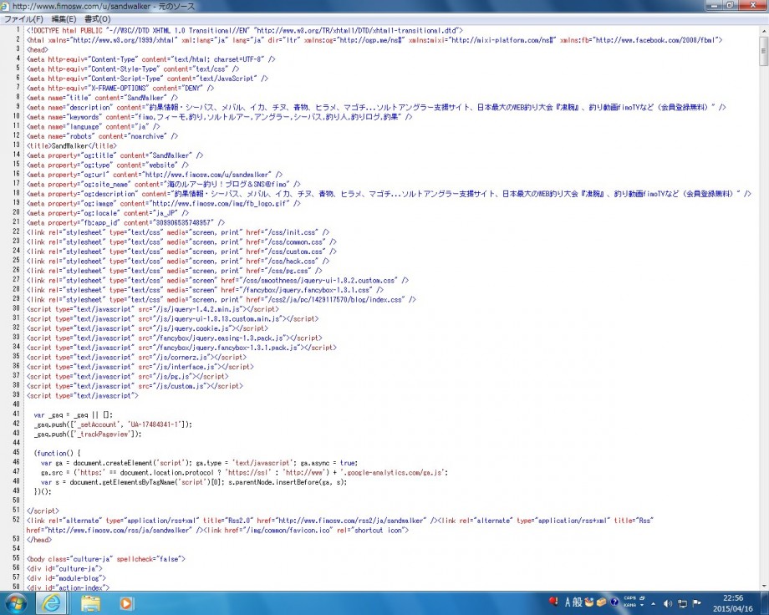Click the 'jquery-1.4.2.min.js' script line
Image resolution: width=769 pixels, height=615 pixels.
pyautogui.click(x=152, y=309)
